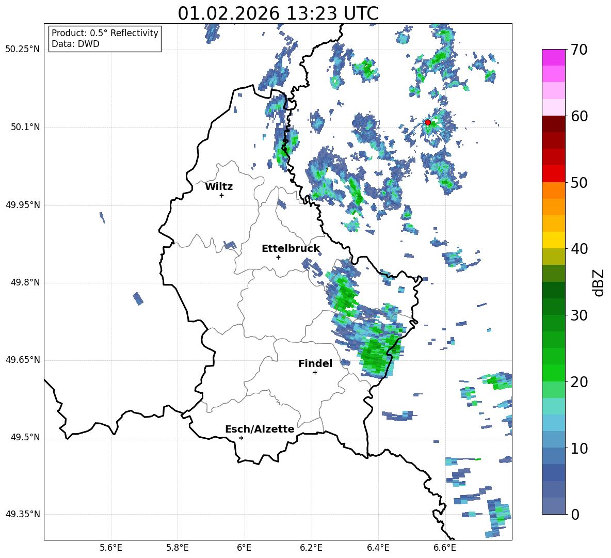Screen dimensions: 611x558
Task: Click the Esch/Alzette city label
Action: point(260,429)
